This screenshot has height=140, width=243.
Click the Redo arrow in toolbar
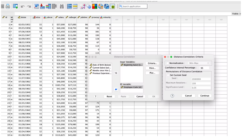tap(29, 7)
